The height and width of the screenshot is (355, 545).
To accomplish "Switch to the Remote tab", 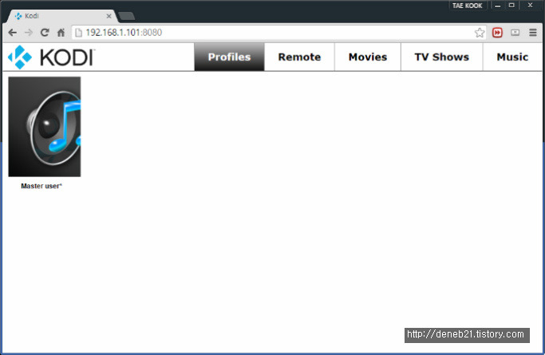I will 299,57.
